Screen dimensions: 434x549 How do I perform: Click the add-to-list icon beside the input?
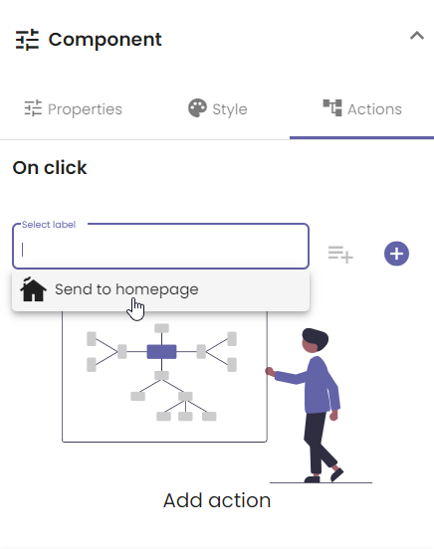coord(340,254)
